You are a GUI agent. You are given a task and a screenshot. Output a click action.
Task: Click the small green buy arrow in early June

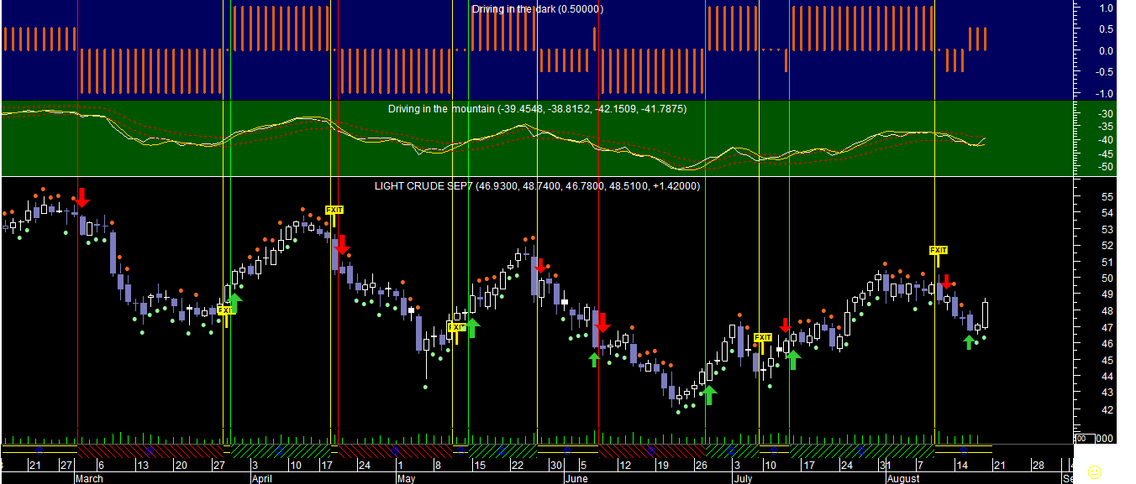(x=594, y=359)
